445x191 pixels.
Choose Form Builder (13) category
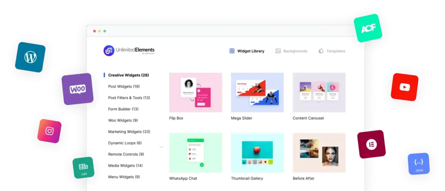[x=123, y=109]
